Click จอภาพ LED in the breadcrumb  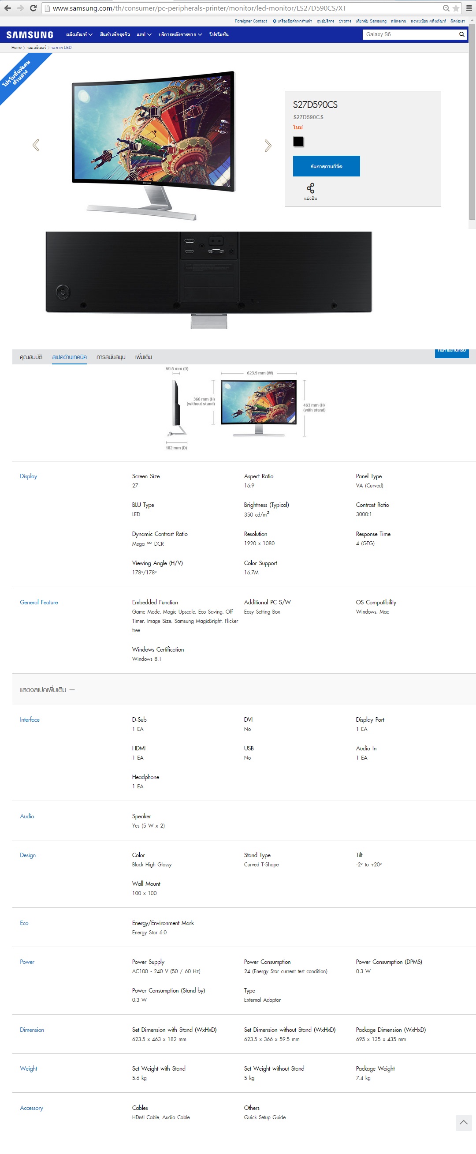(x=61, y=48)
